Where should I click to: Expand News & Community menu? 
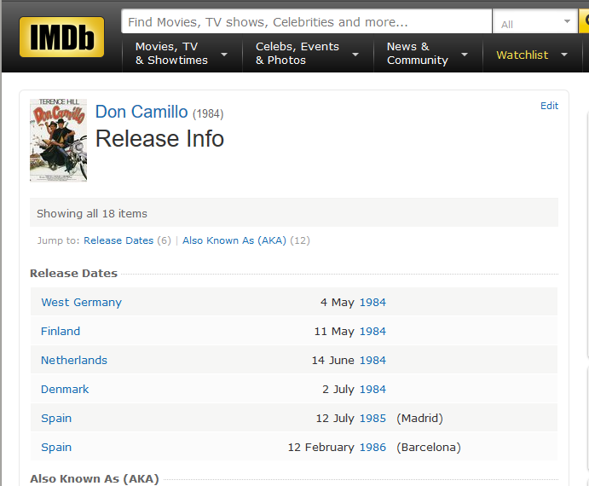point(428,54)
